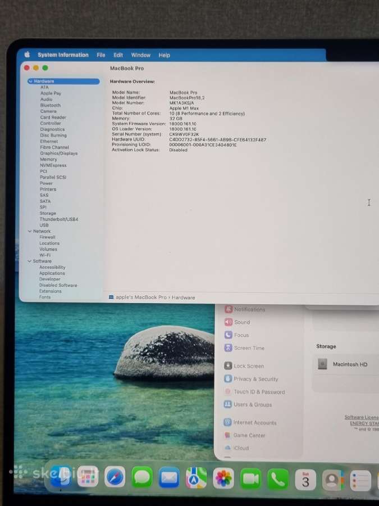The height and width of the screenshot is (506, 379).
Task: Open Finder from the Dock
Action: (61, 476)
